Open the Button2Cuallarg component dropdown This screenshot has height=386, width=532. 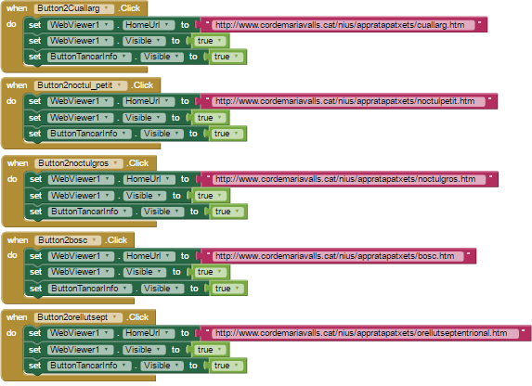tap(74, 8)
